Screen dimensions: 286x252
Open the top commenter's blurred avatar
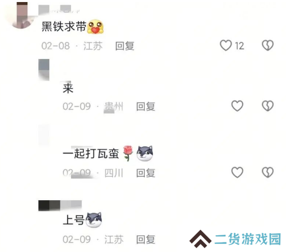tap(21, 16)
